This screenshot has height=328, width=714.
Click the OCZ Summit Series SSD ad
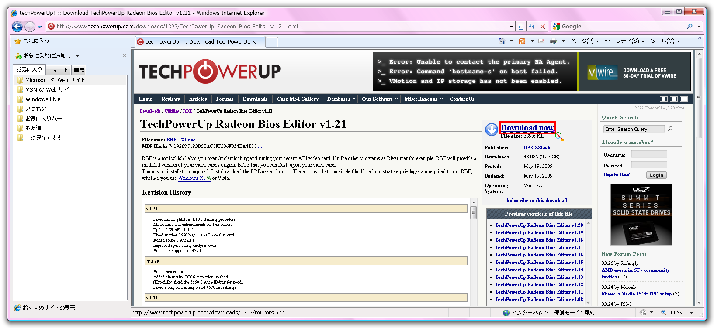click(641, 215)
